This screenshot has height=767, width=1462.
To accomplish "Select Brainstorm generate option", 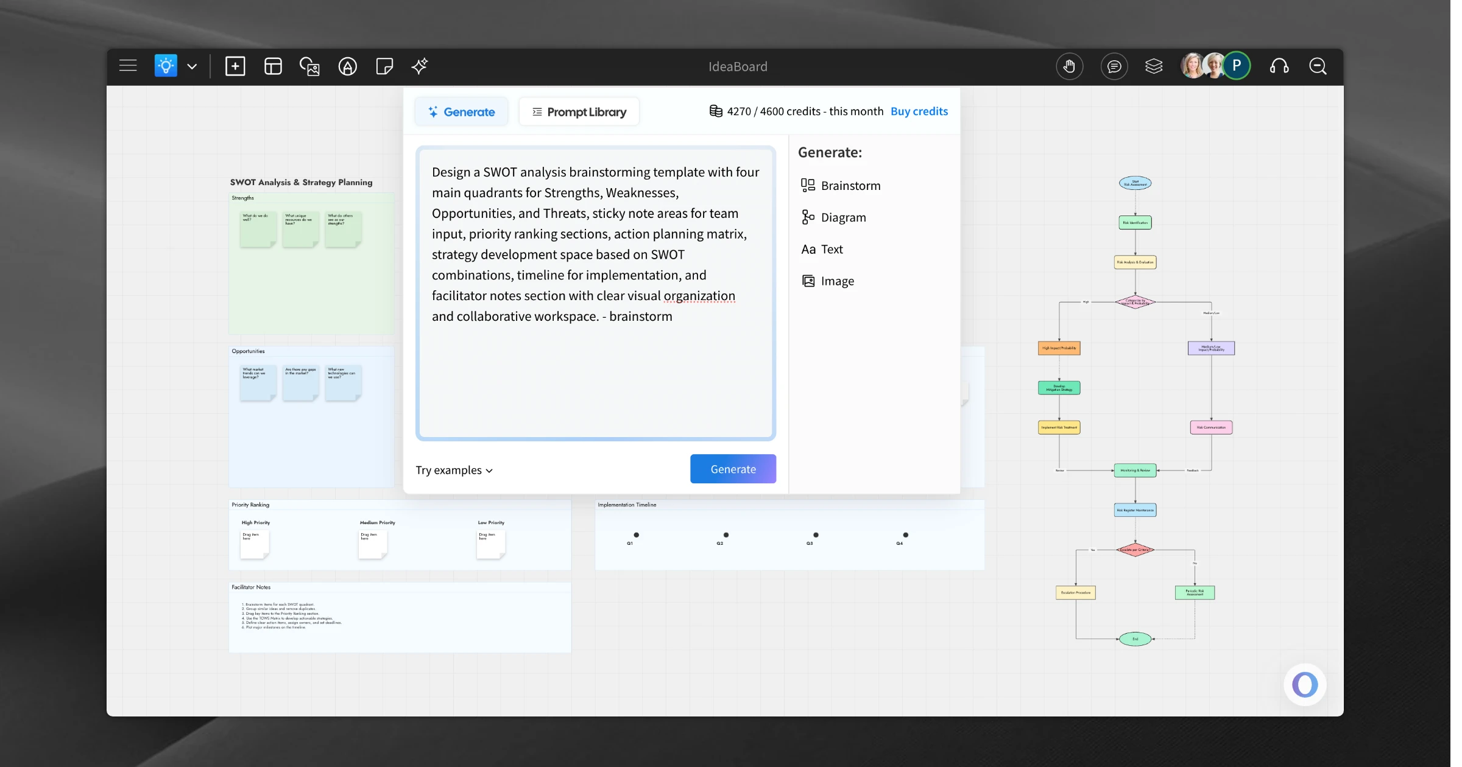I will tap(841, 186).
